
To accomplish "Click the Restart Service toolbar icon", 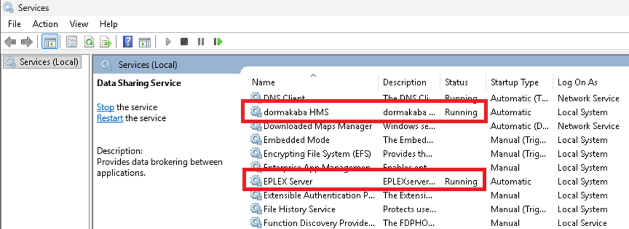I will pos(218,42).
